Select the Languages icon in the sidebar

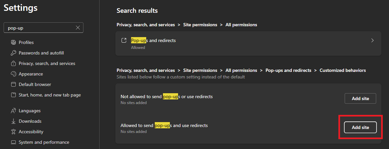click(13, 111)
